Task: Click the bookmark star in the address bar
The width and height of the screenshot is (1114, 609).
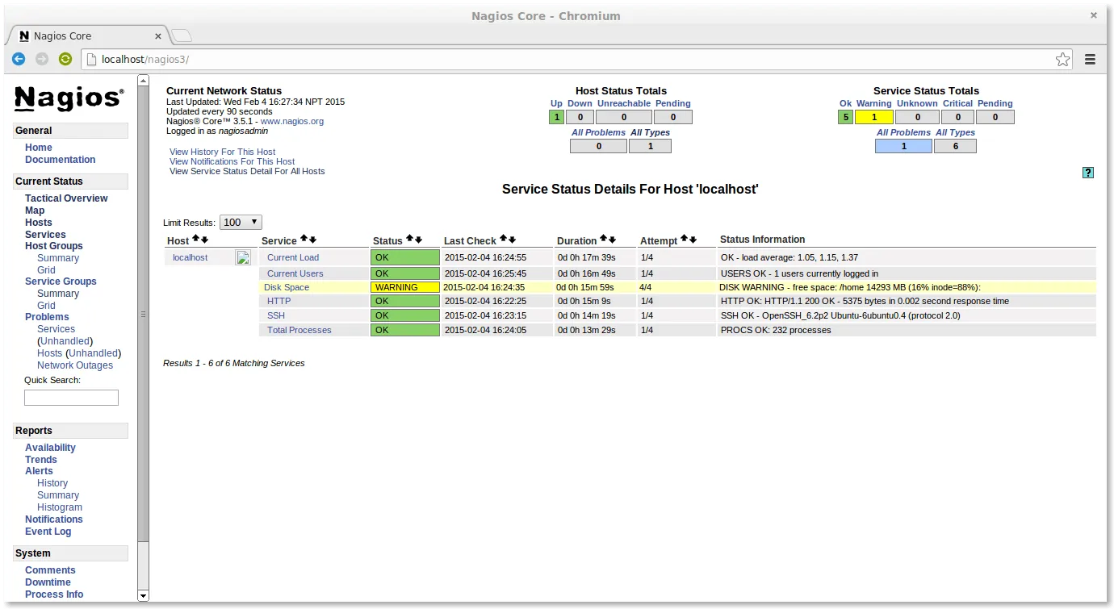Action: [1062, 59]
